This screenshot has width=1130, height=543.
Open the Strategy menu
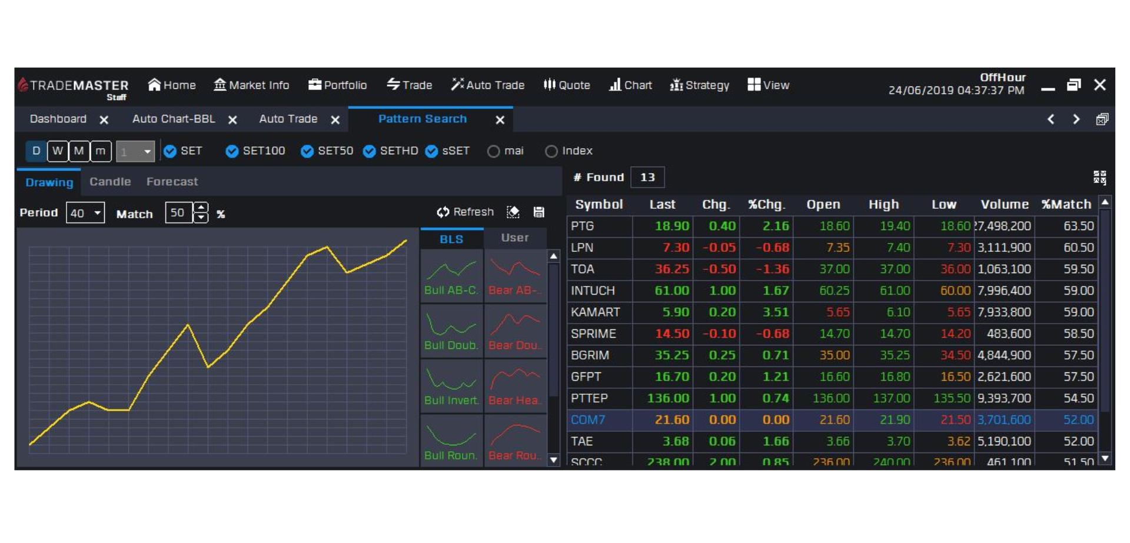(699, 85)
